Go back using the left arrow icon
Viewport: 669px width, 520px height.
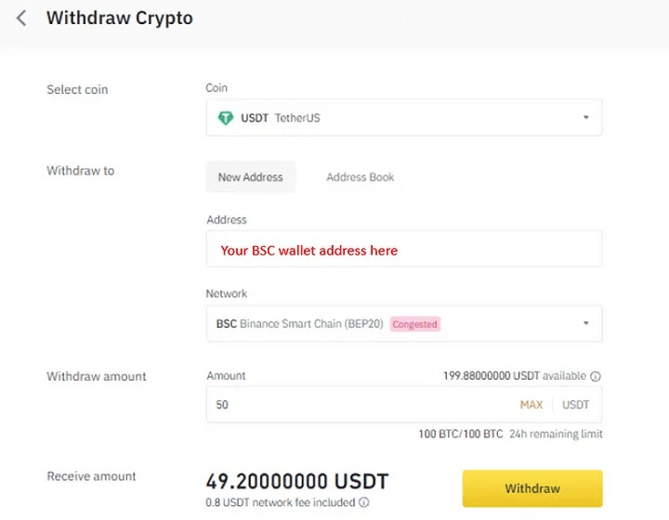coord(21,19)
